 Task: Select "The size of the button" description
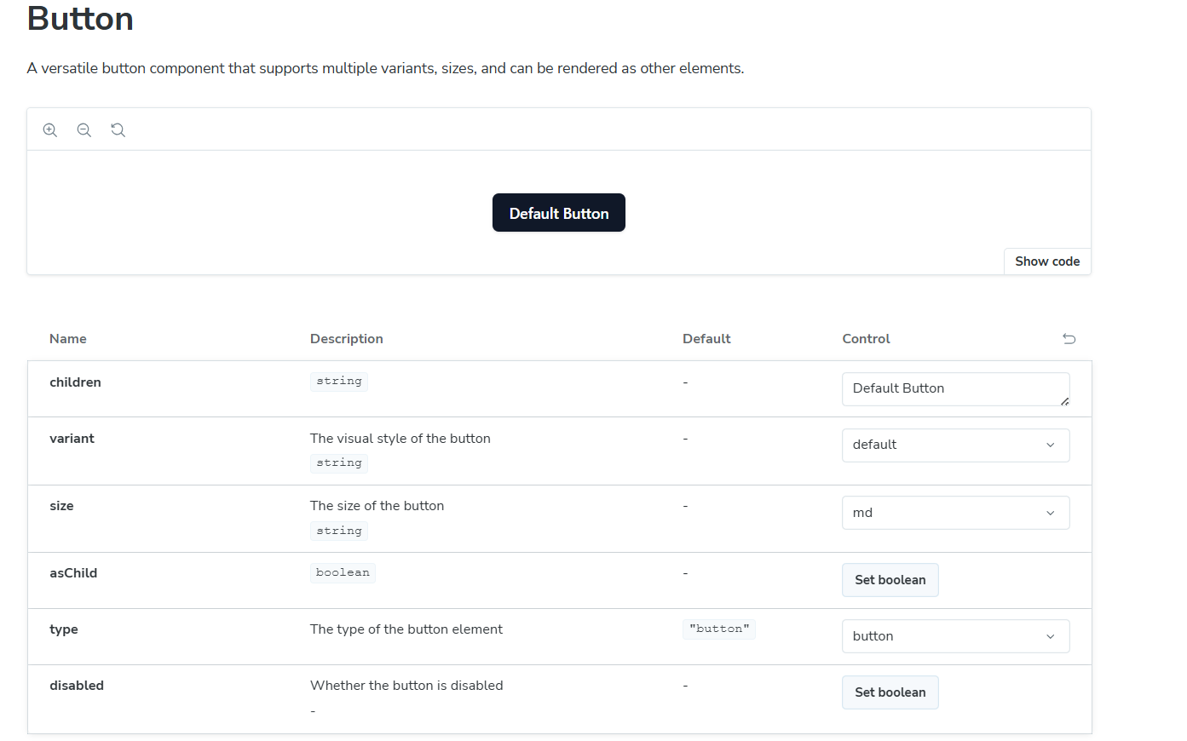click(x=377, y=506)
